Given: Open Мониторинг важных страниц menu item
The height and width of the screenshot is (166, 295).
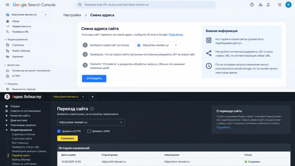Looking at the screenshot, I should click(x=29, y=151).
